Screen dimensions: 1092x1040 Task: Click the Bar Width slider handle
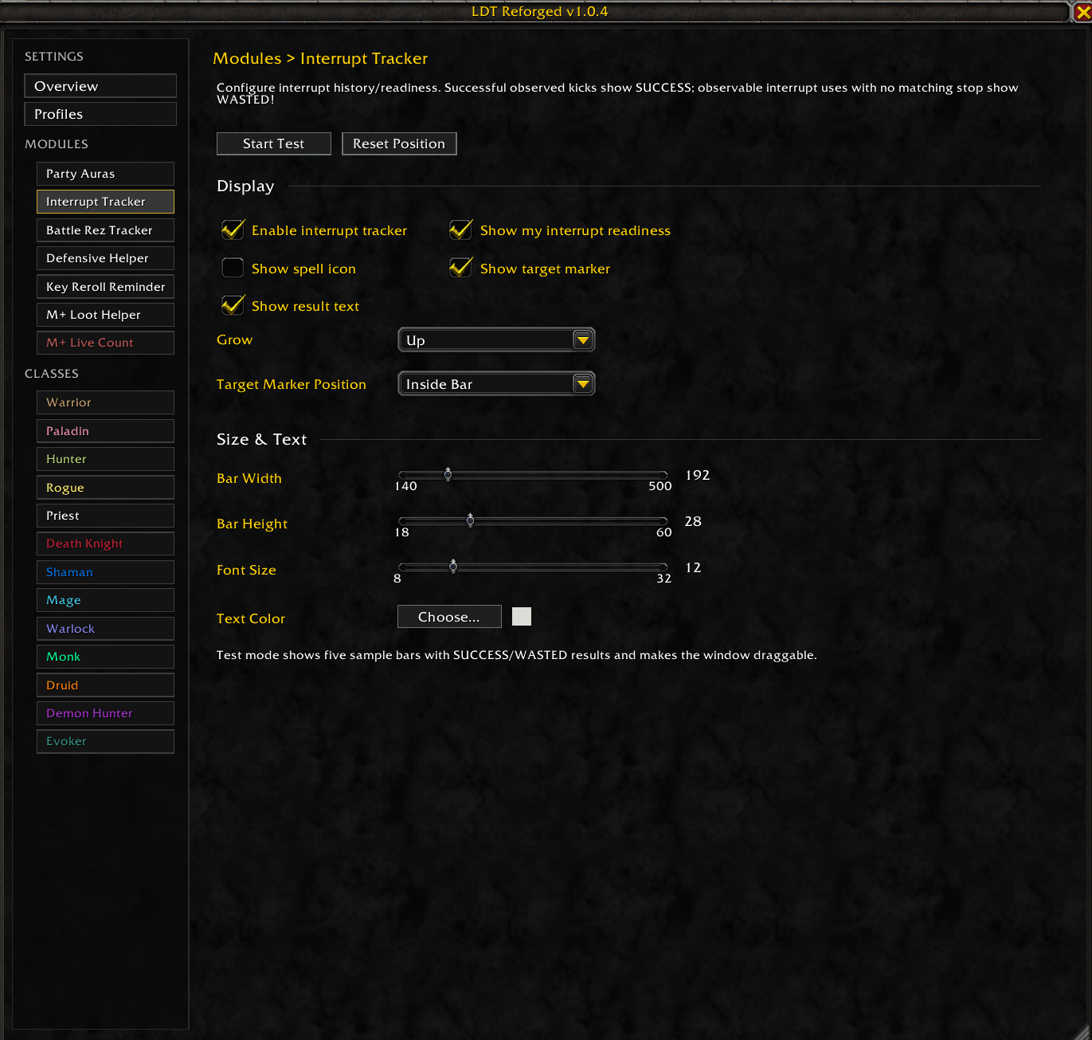coord(448,475)
